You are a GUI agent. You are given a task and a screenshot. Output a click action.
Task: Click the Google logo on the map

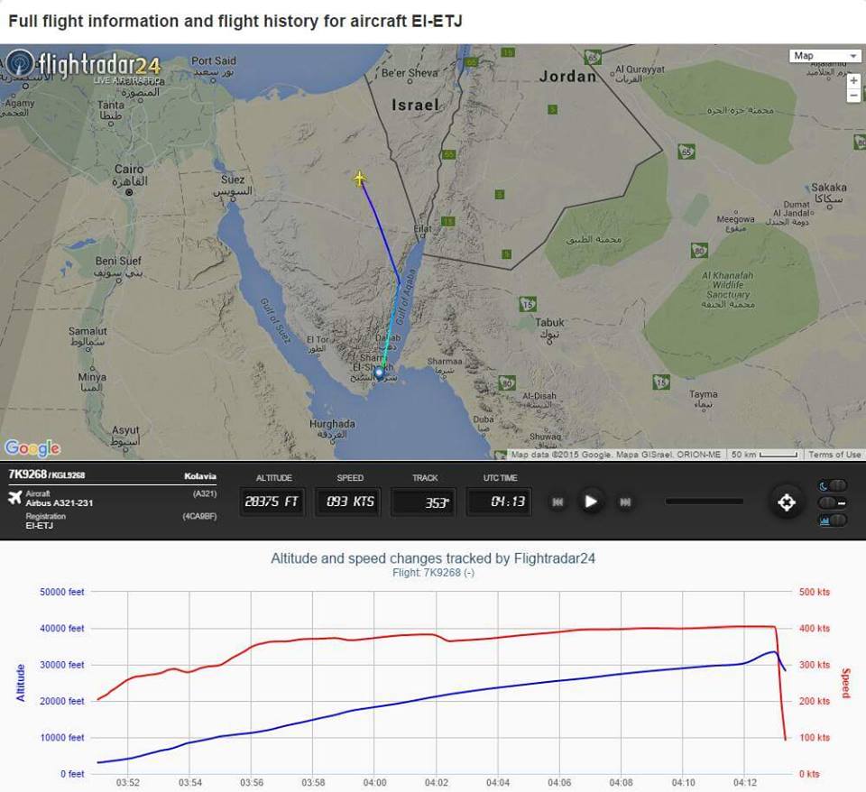32,448
